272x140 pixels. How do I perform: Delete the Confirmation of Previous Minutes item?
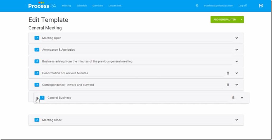[x=228, y=73]
